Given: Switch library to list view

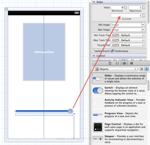Looking at the screenshot, I should pos(146,69).
